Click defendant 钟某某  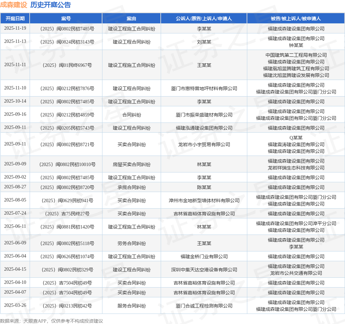tap(296, 45)
